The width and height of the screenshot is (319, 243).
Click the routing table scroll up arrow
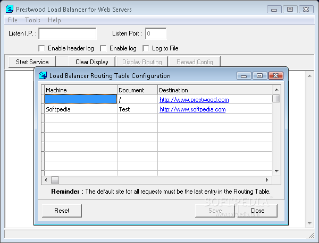tap(276, 90)
